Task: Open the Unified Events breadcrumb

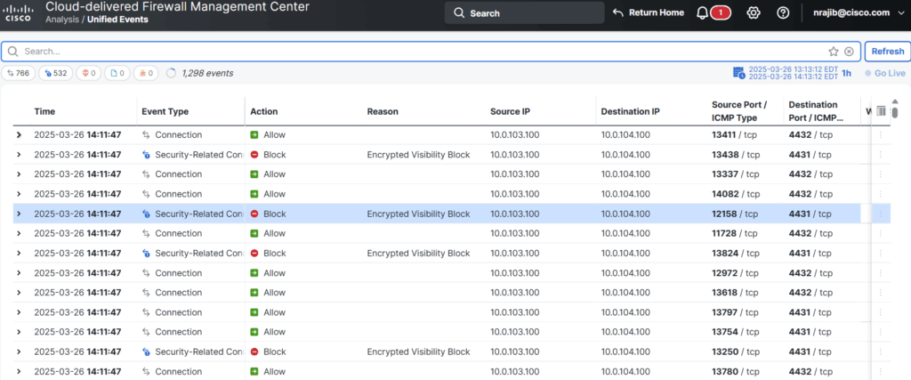Action: coord(117,20)
